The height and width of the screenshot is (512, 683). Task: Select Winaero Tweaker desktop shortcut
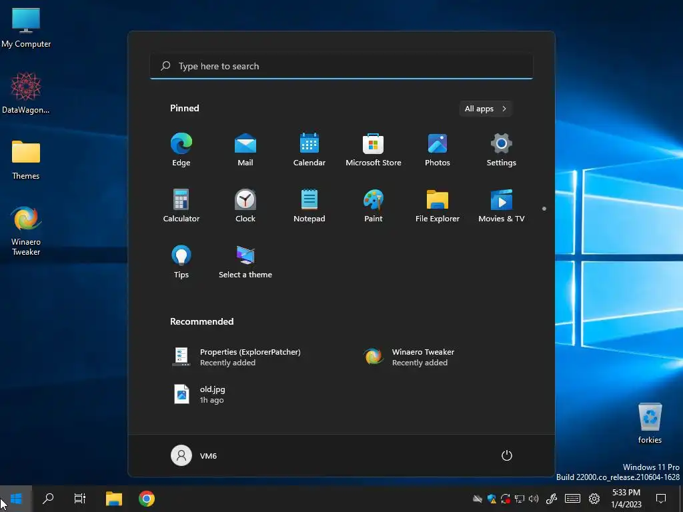26,231
